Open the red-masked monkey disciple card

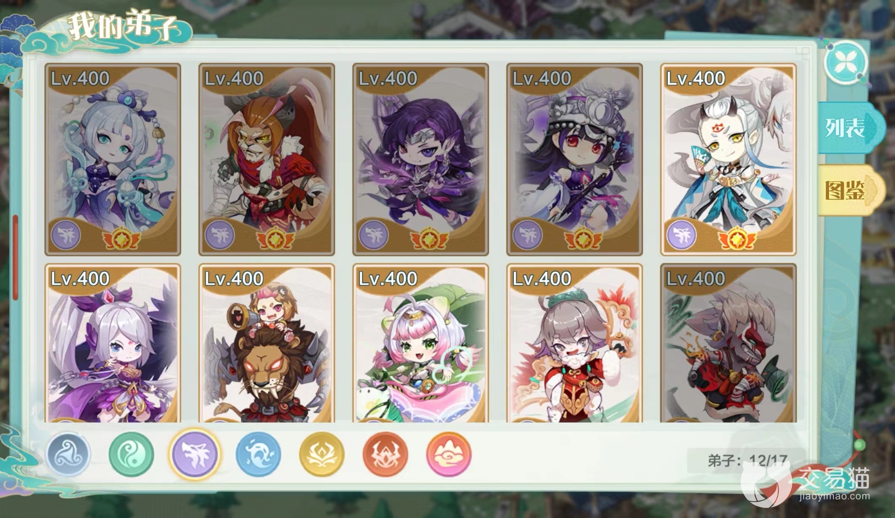[x=728, y=343]
